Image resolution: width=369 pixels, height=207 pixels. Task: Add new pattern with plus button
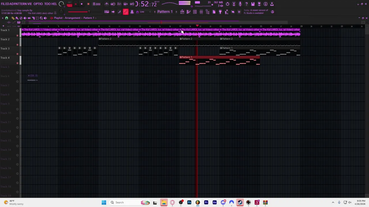click(176, 12)
